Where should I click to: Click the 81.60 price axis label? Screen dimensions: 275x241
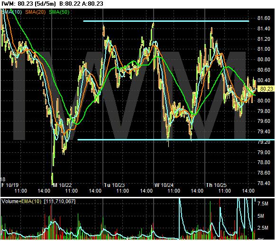pos(264,18)
